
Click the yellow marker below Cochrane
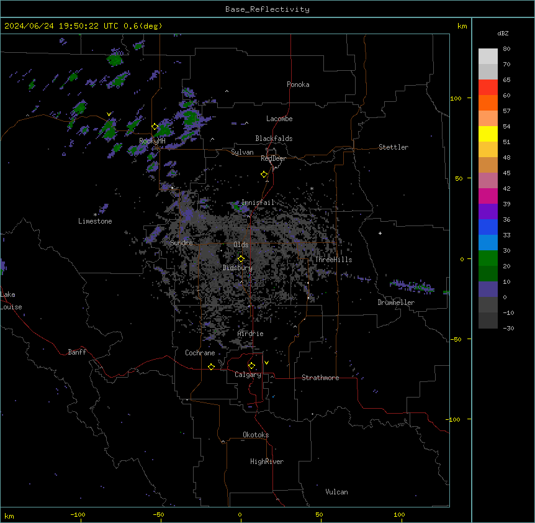coord(211,366)
